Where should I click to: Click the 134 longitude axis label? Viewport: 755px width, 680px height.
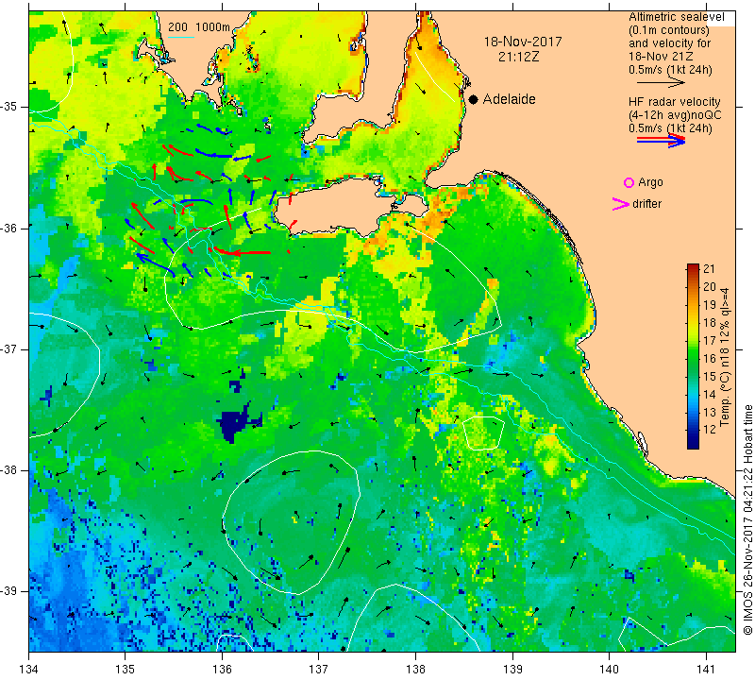[x=29, y=670]
